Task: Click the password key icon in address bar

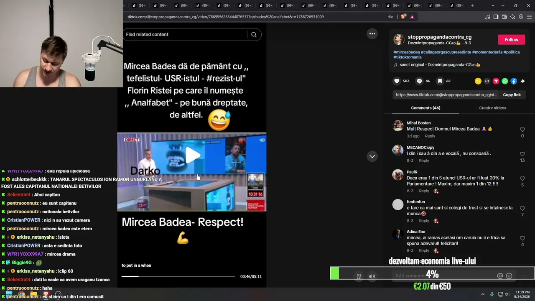Action: point(390,17)
